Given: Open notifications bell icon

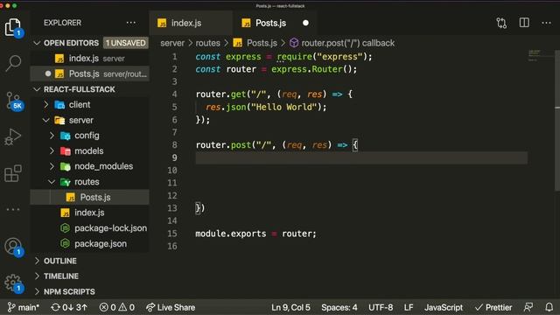Looking at the screenshot, I should [x=549, y=307].
